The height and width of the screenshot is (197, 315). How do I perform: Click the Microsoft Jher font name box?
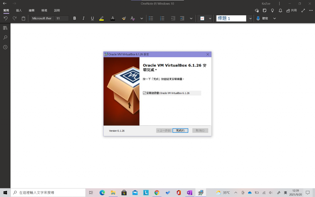(42, 18)
